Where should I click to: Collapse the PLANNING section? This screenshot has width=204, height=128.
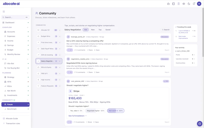tap(28, 73)
